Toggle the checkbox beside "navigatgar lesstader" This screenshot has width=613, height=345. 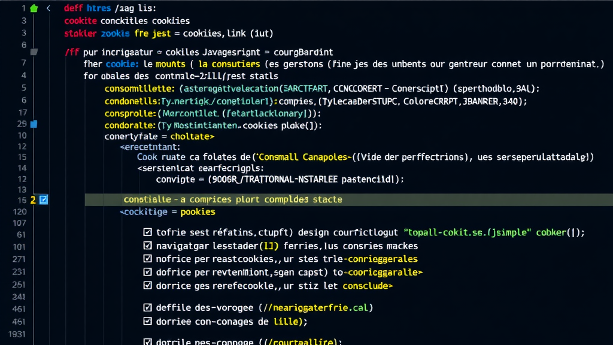click(147, 246)
